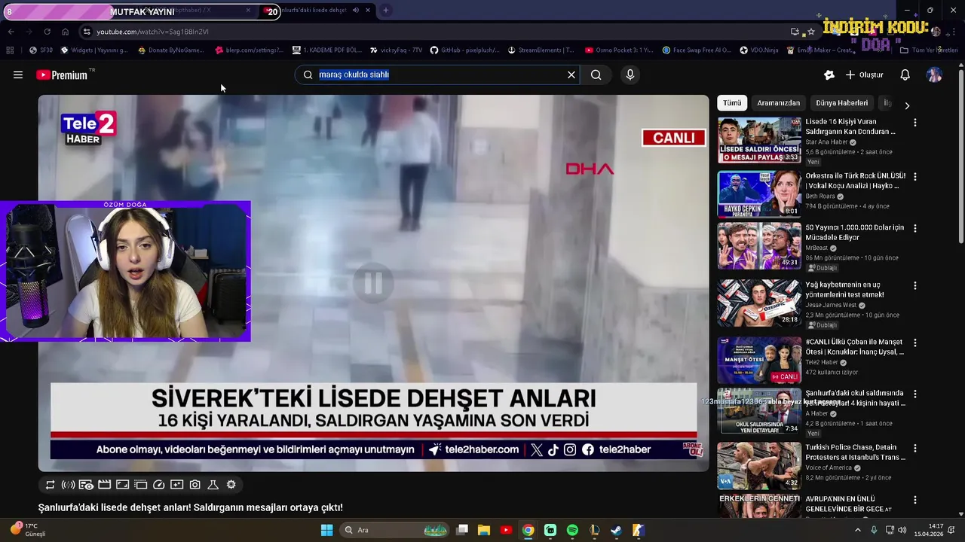The width and height of the screenshot is (965, 542).
Task: Open the Osmo Pocket 3 bookmark
Action: 619,50
